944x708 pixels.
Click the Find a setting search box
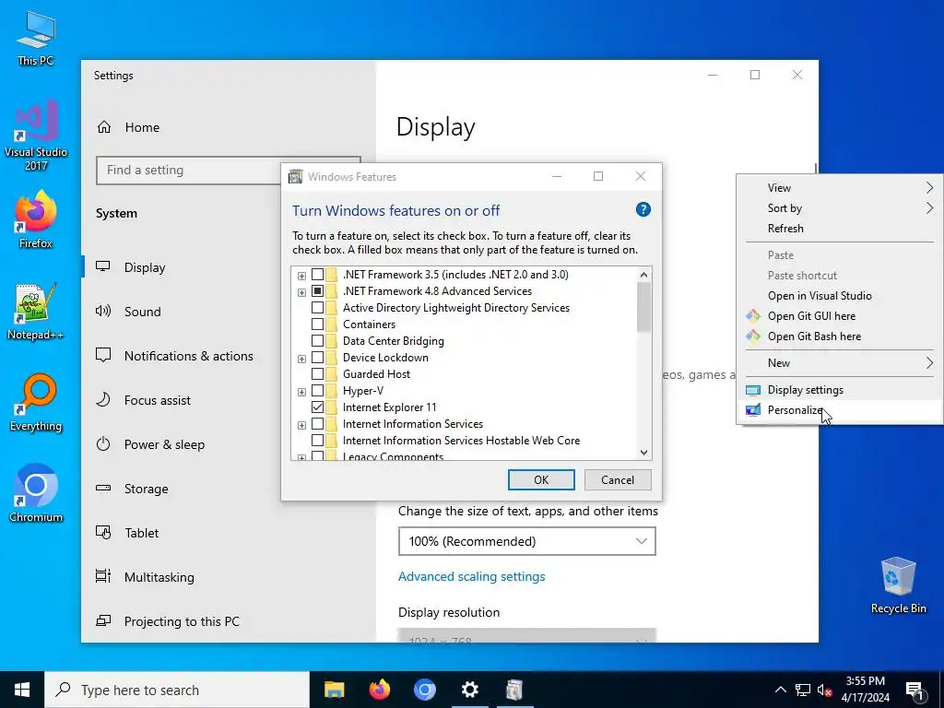(x=188, y=171)
